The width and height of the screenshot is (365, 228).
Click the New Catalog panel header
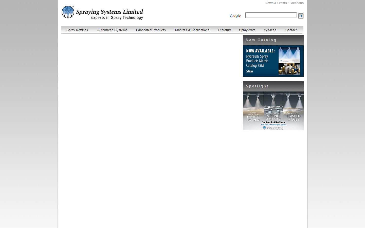pos(261,40)
